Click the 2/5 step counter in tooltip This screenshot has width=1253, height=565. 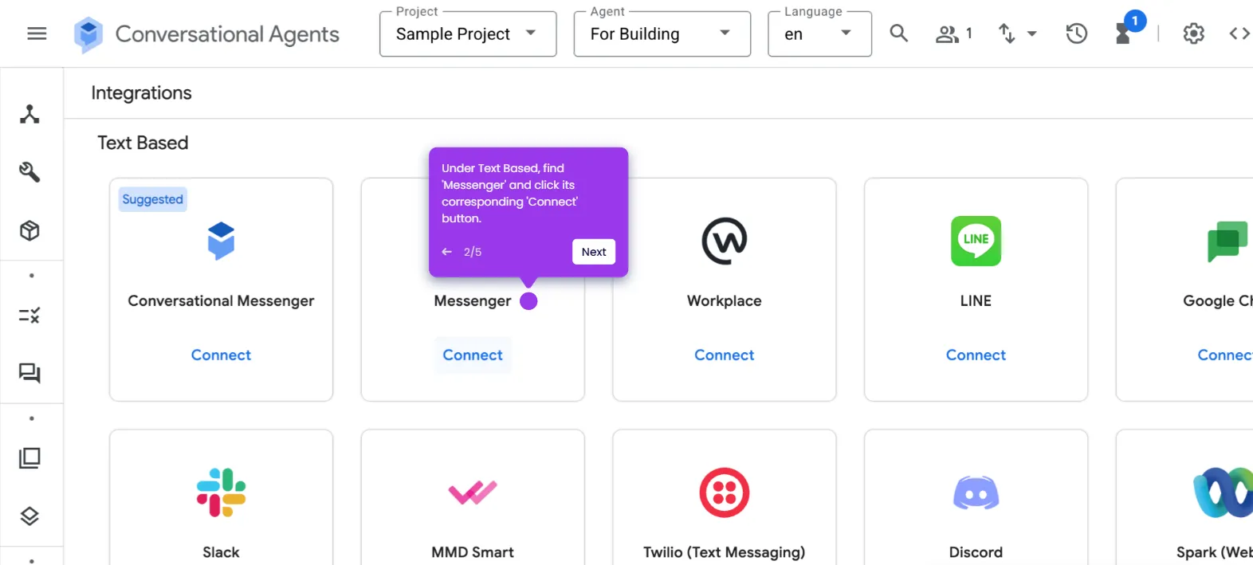point(473,252)
